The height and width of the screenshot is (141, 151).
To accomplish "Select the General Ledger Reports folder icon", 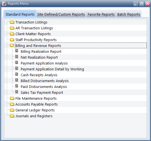I will click(x=12, y=110).
